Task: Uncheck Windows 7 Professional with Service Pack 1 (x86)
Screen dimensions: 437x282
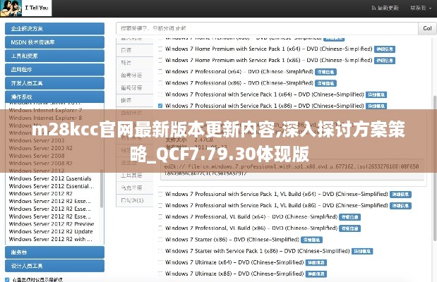Action: pyautogui.click(x=160, y=106)
